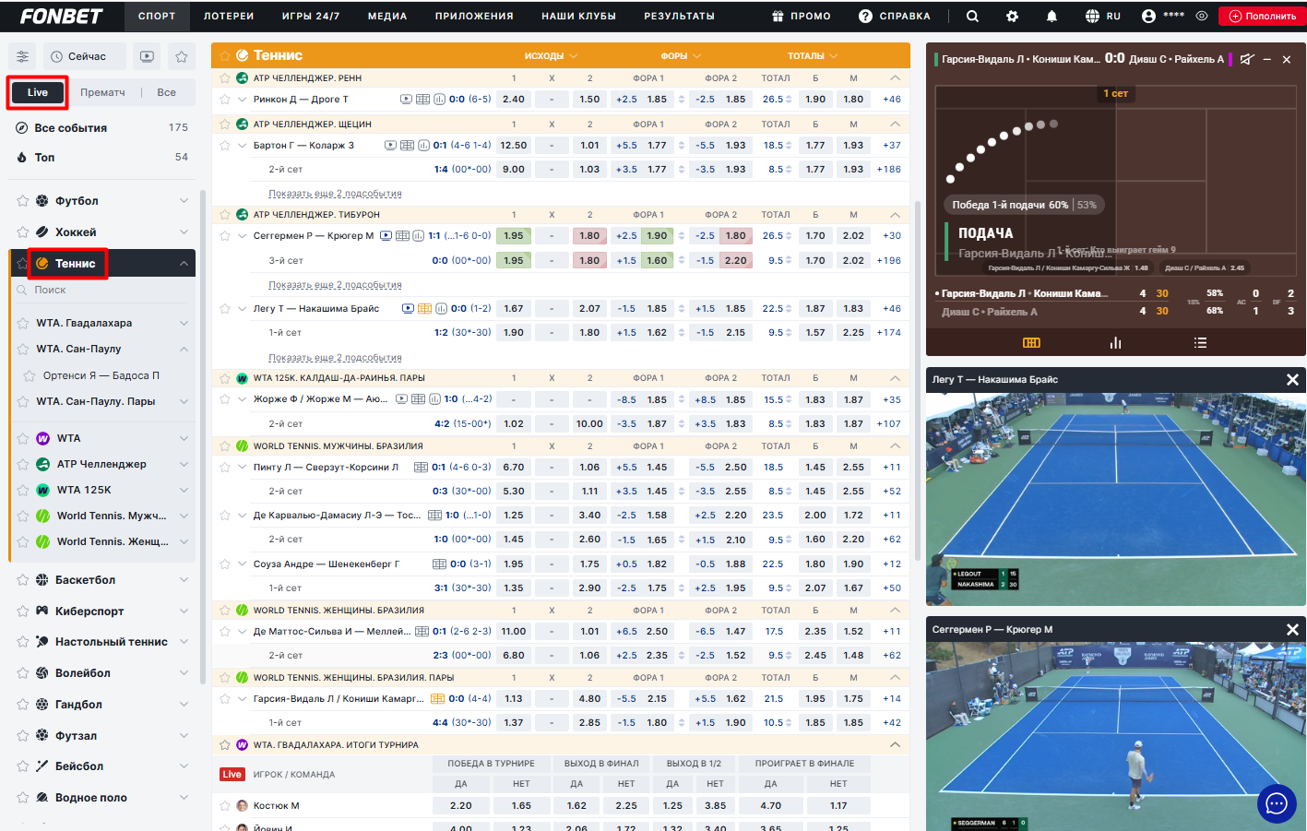
Task: Open the video icon for Сеггермен Р — Крюгер М
Action: [x=386, y=236]
